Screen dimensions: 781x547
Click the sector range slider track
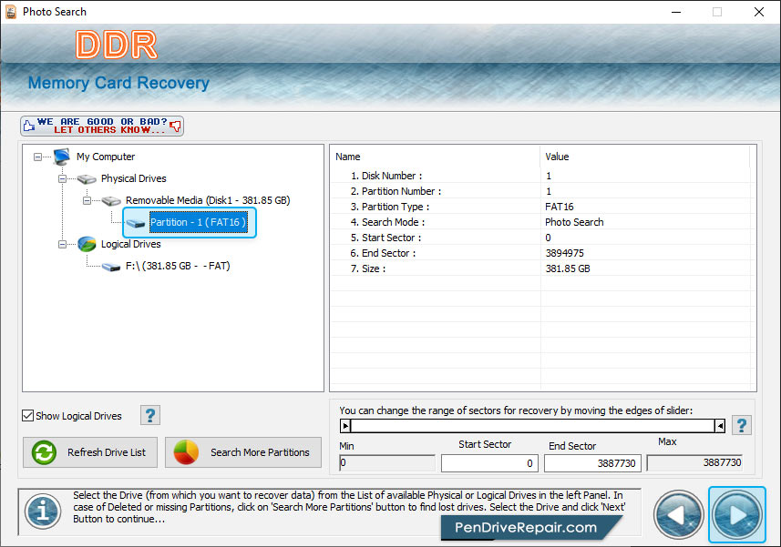click(x=532, y=426)
